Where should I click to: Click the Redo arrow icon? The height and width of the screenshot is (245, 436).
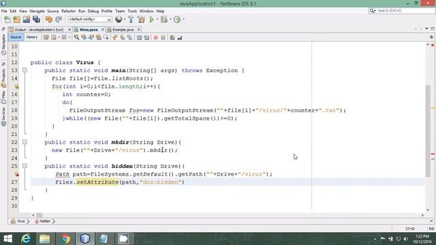click(x=59, y=19)
